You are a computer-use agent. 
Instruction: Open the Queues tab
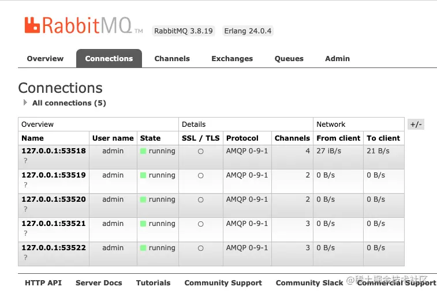click(x=289, y=58)
